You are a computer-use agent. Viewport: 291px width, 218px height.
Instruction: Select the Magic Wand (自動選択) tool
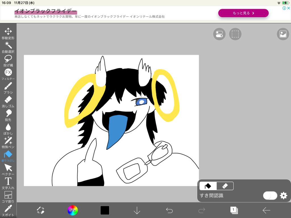click(8, 47)
